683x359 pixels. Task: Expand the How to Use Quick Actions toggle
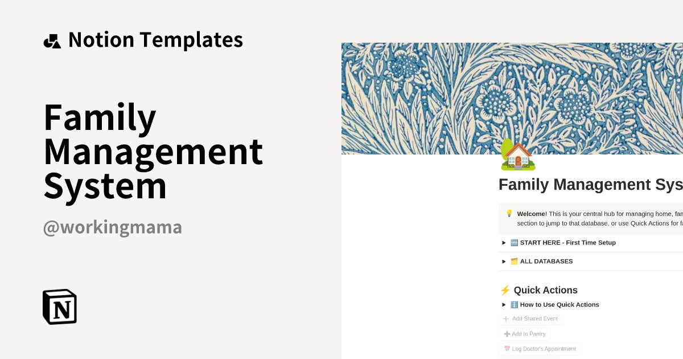[x=503, y=304]
